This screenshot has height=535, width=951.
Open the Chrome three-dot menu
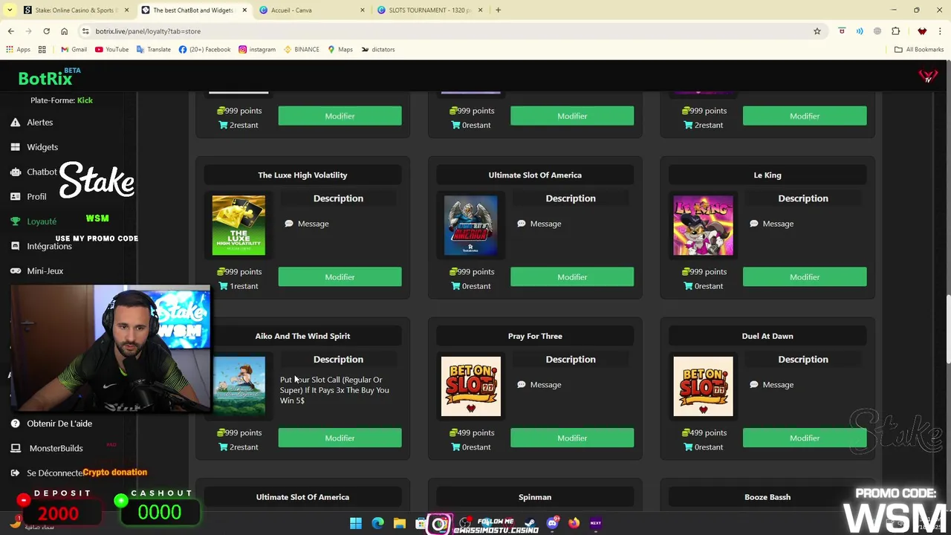[940, 31]
